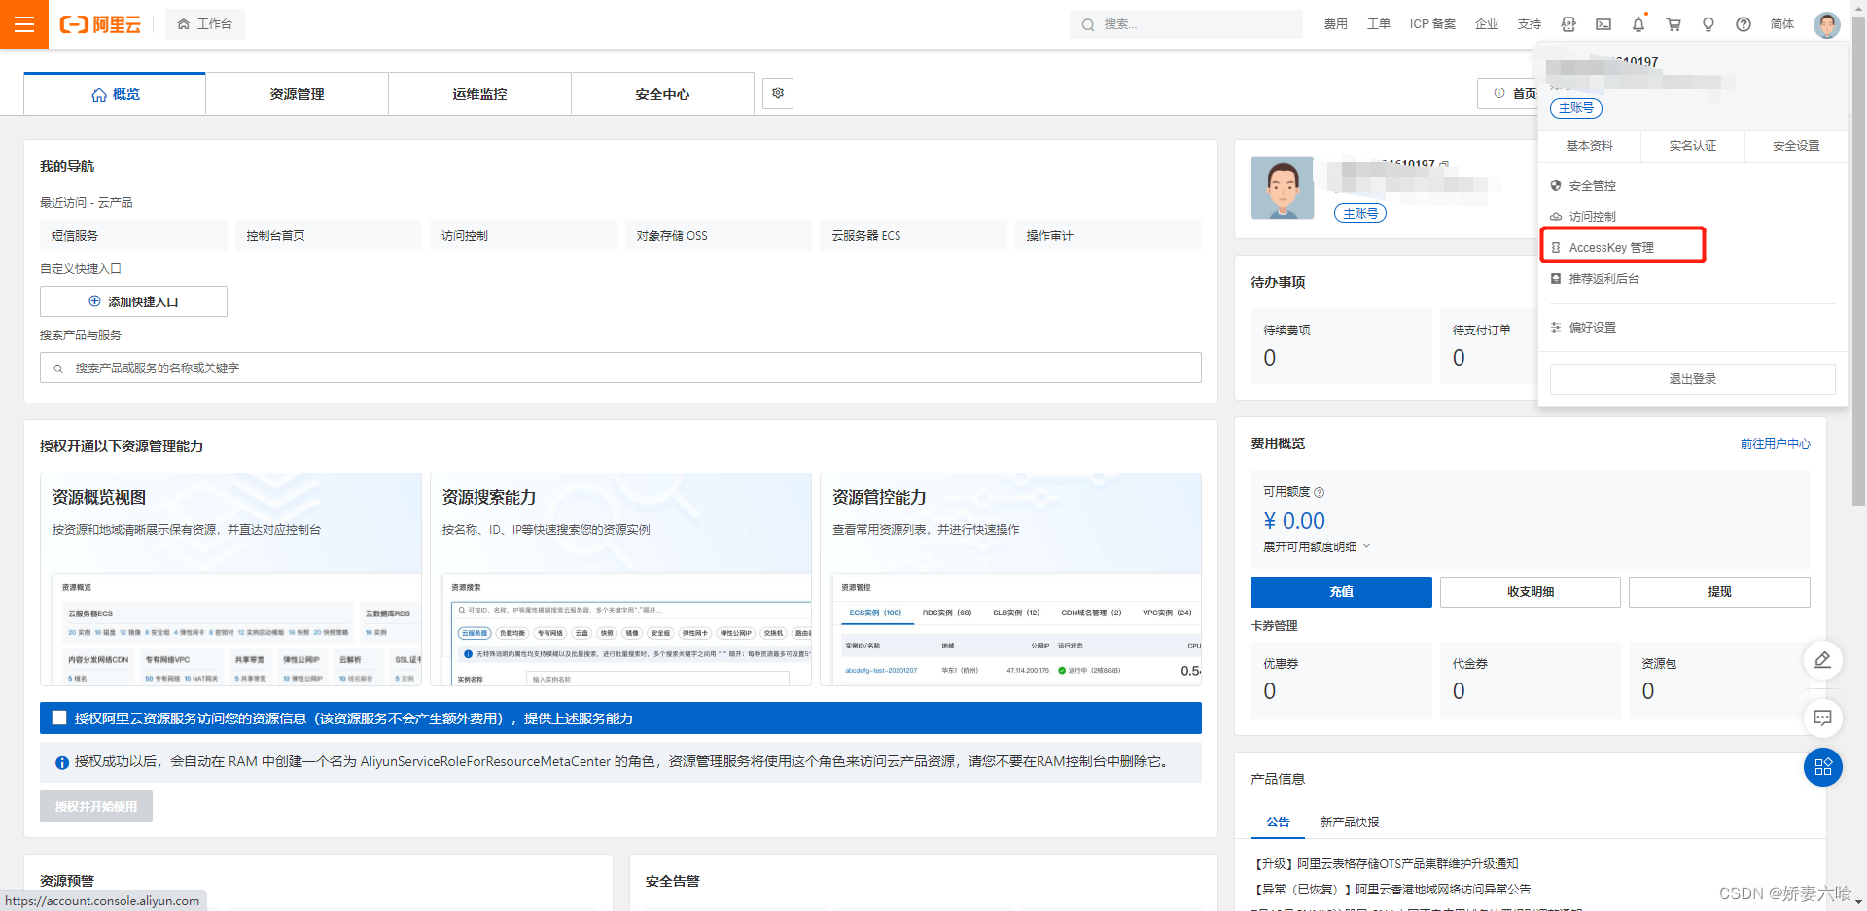Screen dimensions: 1867x911
Task: Open 实名认证 in account dropdown
Action: [1692, 146]
